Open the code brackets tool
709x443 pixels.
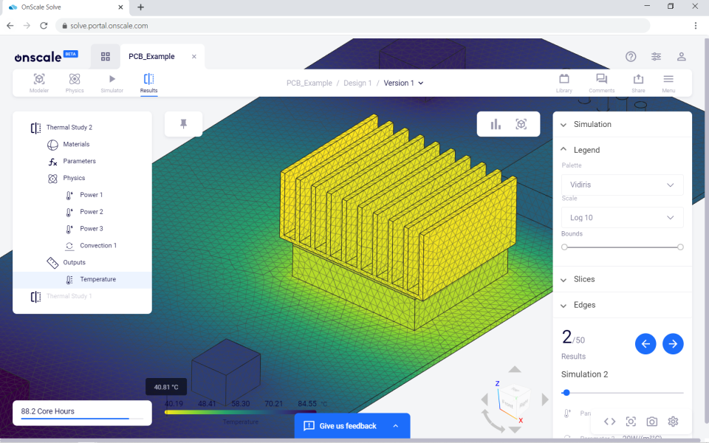coord(609,422)
